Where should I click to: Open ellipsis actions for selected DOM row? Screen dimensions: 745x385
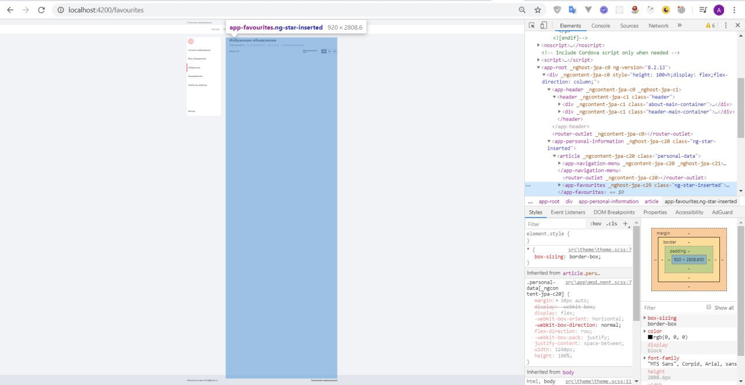[528, 185]
